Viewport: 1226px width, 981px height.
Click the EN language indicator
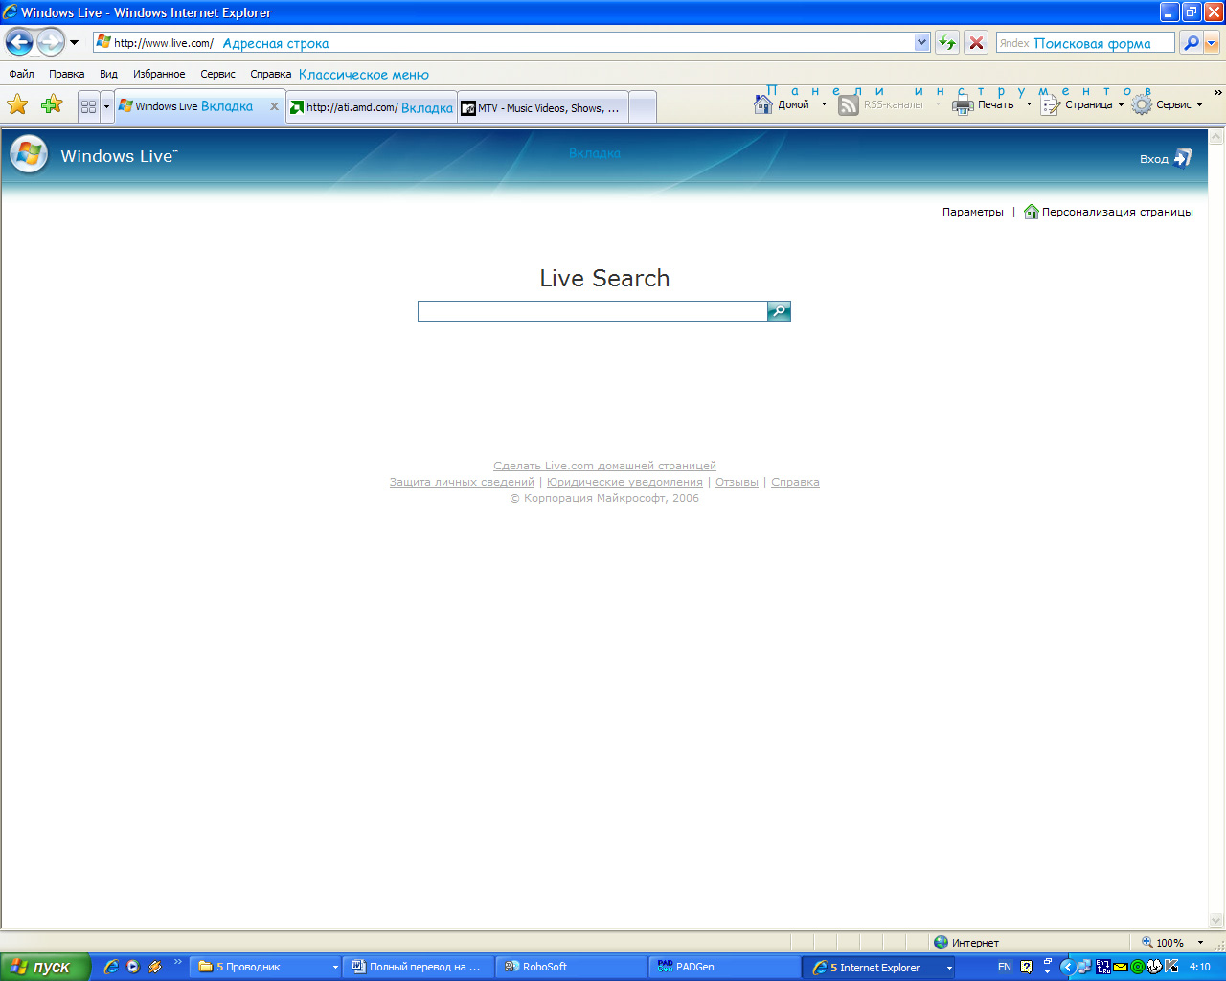(x=1005, y=967)
